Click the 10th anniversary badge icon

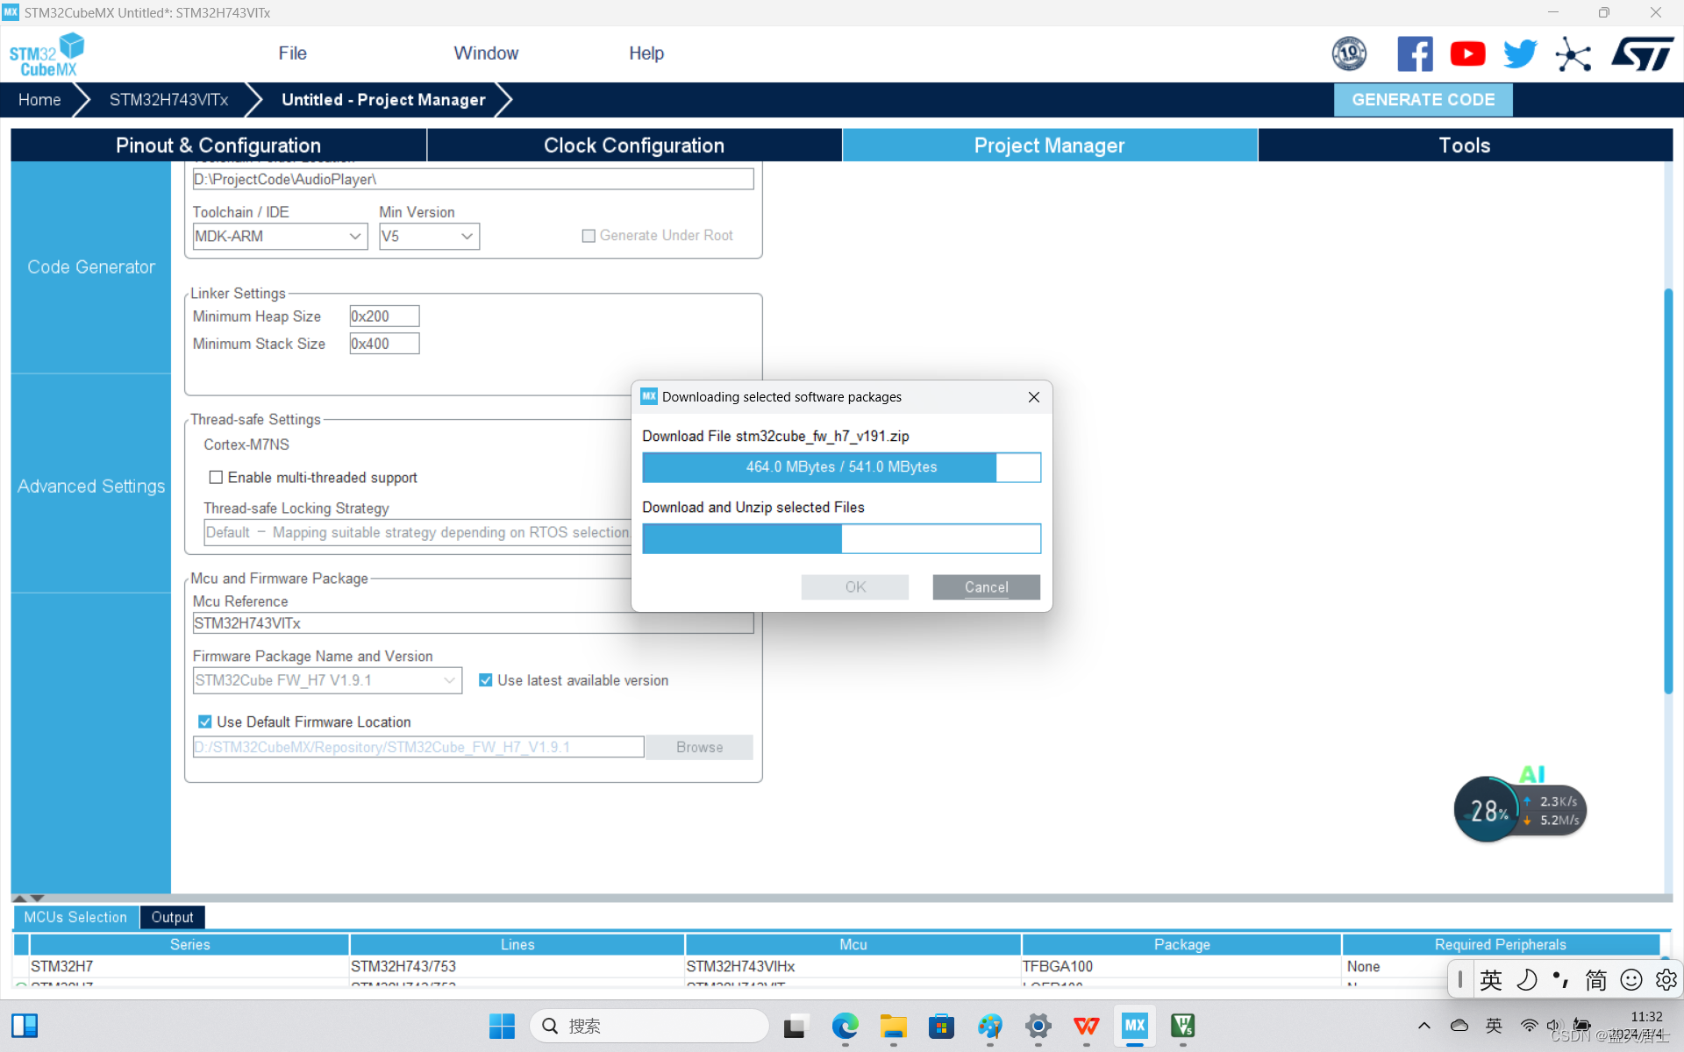pos(1349,54)
